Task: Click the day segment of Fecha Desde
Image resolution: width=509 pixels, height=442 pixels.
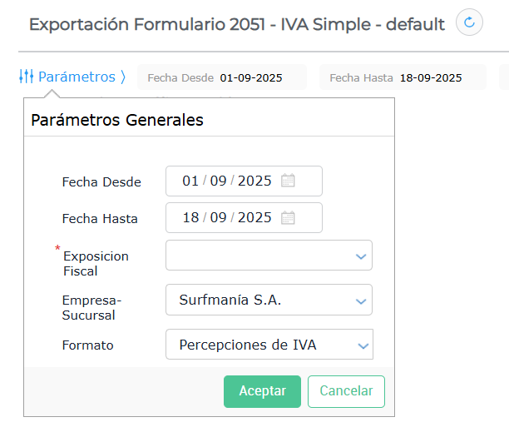Action: pos(190,181)
